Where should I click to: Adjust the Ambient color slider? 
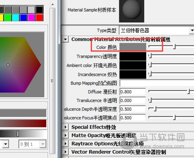pyautogui.click(x=150, y=65)
